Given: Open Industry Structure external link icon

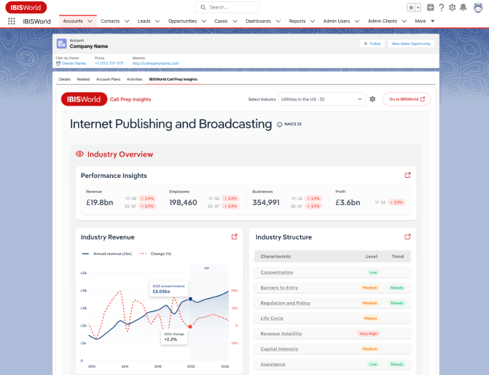Looking at the screenshot, I should pos(407,237).
